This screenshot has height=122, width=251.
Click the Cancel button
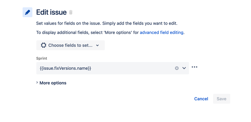coord(201,99)
